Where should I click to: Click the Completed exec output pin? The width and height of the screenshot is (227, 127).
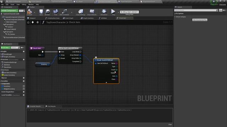[x=81, y=61]
